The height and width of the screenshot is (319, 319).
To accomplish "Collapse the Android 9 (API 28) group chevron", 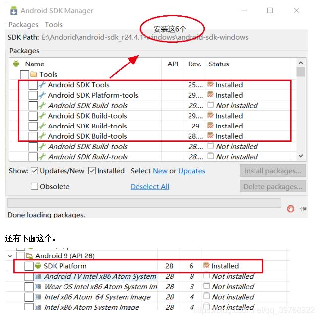I will 10,256.
